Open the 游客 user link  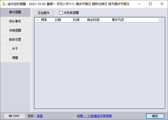[x=40, y=116]
